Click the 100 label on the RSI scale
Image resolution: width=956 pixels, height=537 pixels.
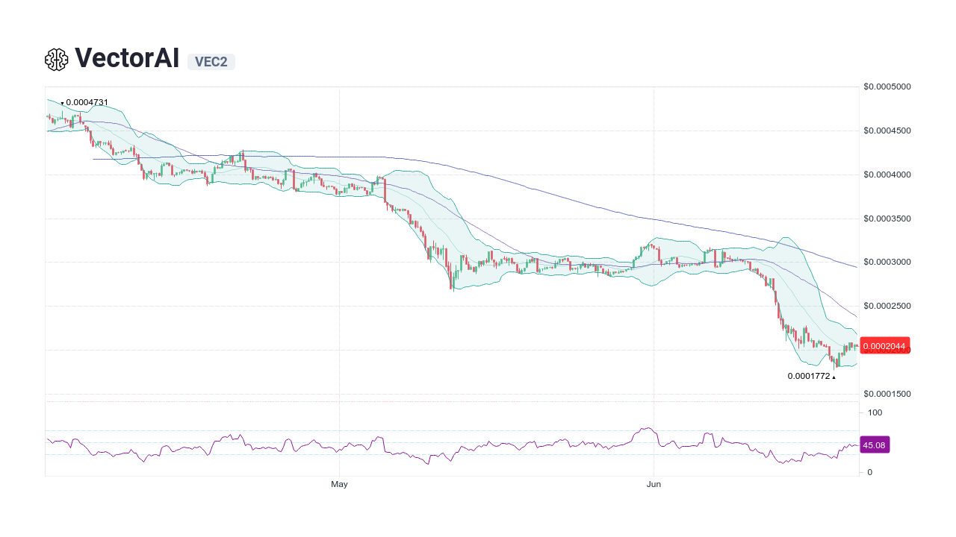tap(874, 412)
